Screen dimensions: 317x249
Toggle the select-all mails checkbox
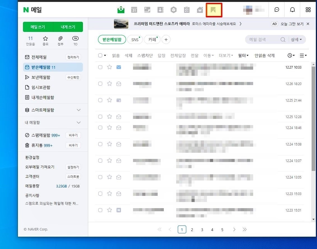[100, 55]
